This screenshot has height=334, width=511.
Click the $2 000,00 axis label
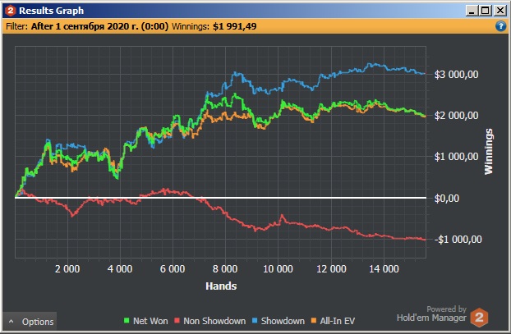click(x=456, y=116)
